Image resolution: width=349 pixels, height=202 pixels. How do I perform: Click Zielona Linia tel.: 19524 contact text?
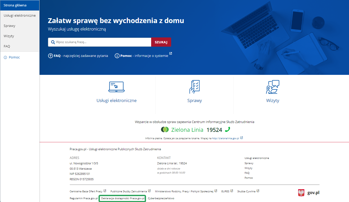172,163
